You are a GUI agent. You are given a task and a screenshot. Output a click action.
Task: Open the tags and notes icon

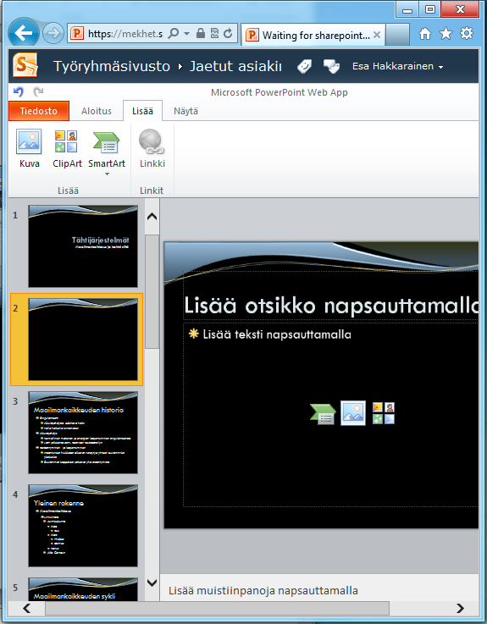point(331,66)
